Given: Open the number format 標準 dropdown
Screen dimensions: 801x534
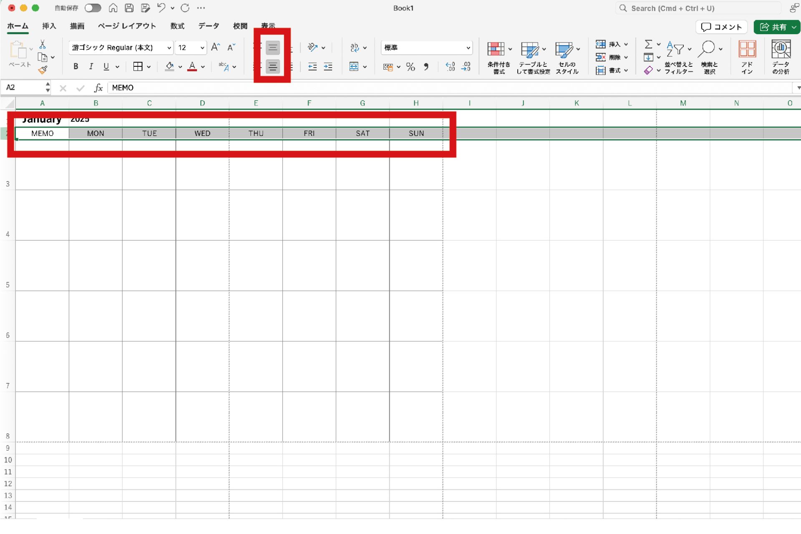Looking at the screenshot, I should 468,48.
